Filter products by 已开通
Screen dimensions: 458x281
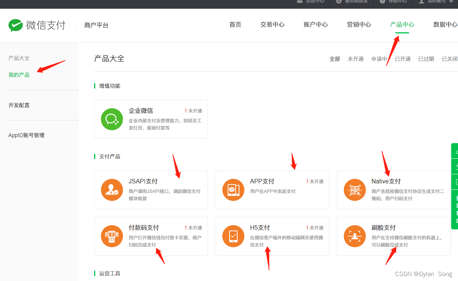(x=403, y=59)
